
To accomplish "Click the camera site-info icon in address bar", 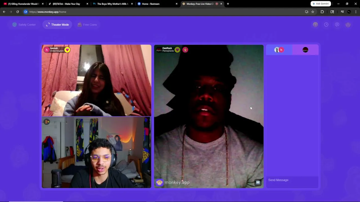I will coord(26,12).
